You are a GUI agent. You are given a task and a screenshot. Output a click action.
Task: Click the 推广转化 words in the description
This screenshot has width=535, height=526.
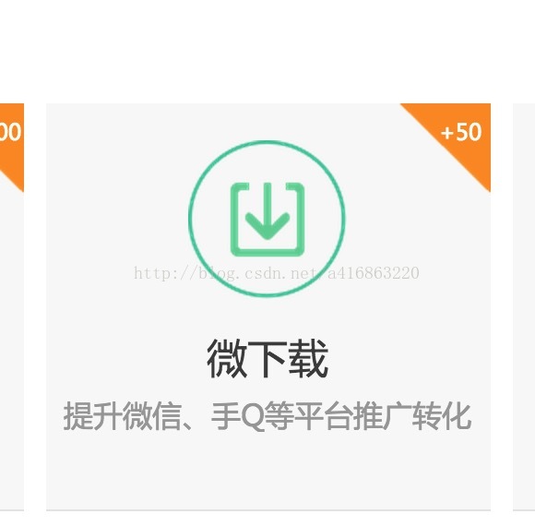coord(412,416)
